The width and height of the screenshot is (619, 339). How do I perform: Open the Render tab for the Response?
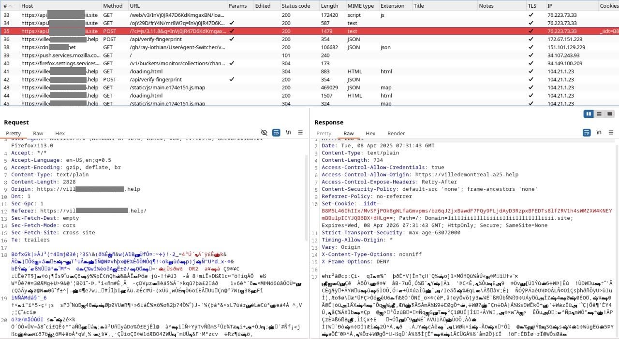click(396, 133)
